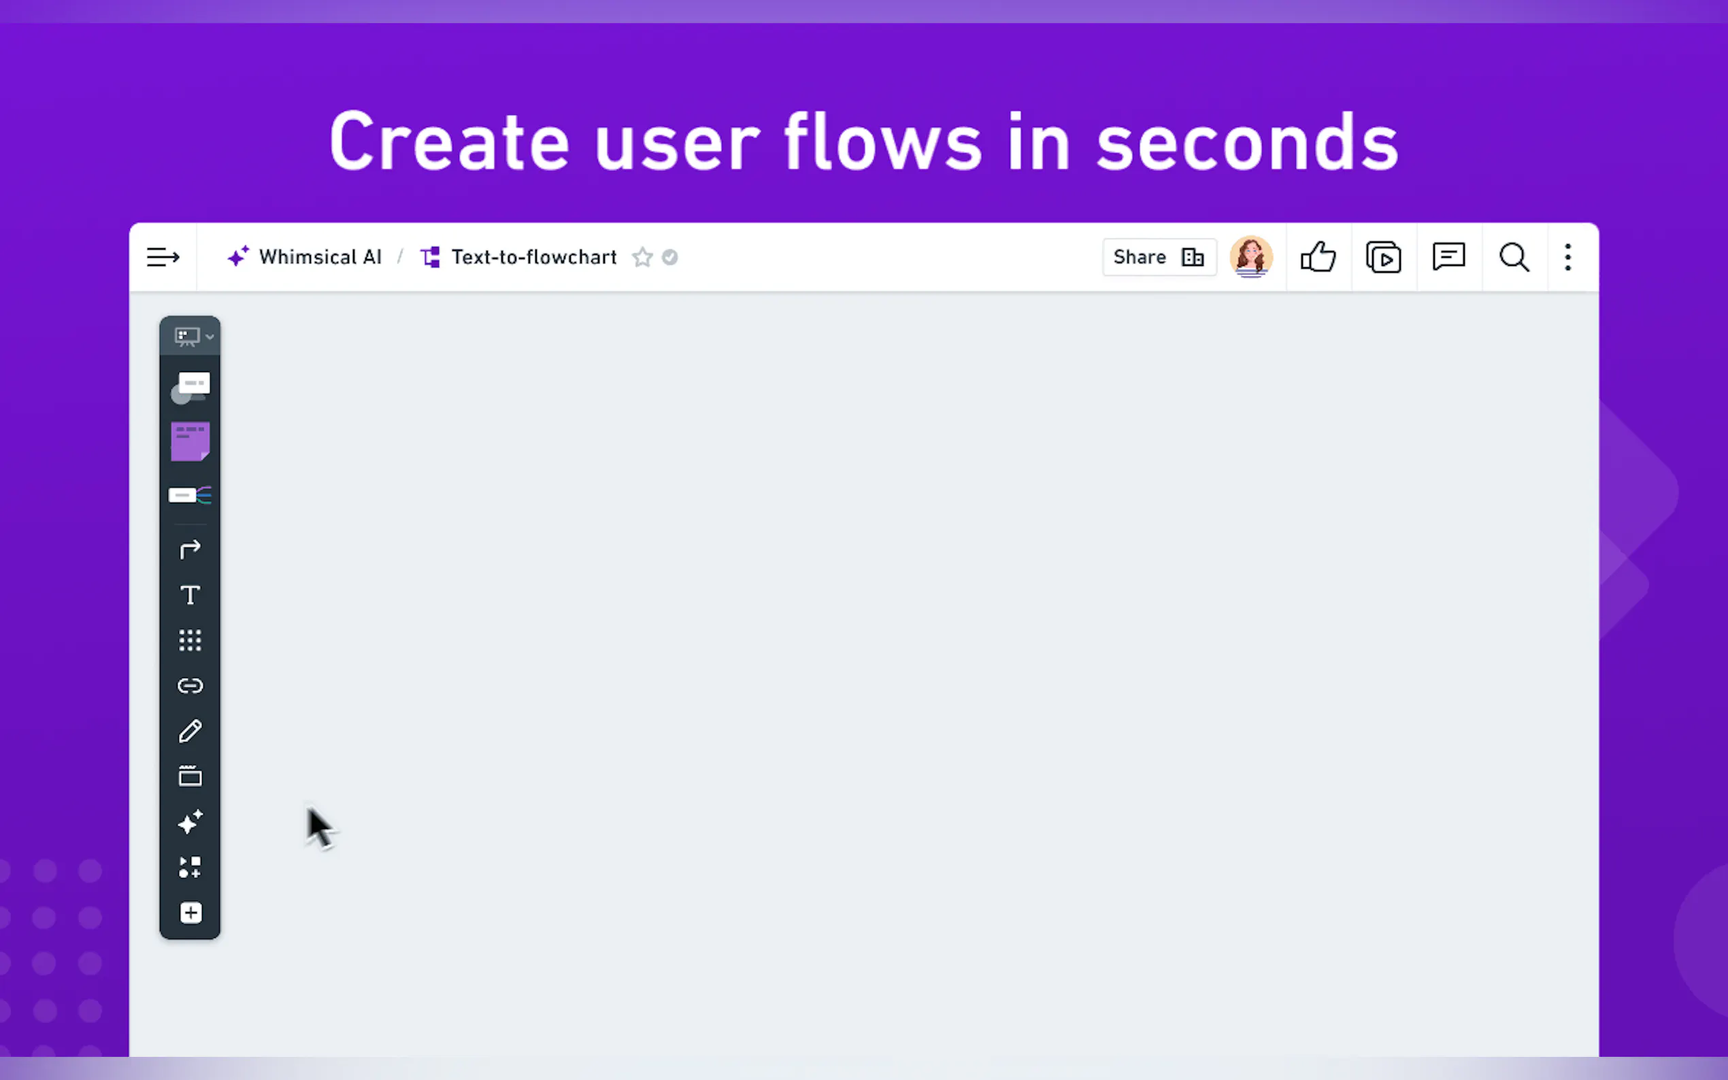This screenshot has width=1728, height=1080.
Task: Select the purple sticky note tool
Action: click(x=190, y=441)
